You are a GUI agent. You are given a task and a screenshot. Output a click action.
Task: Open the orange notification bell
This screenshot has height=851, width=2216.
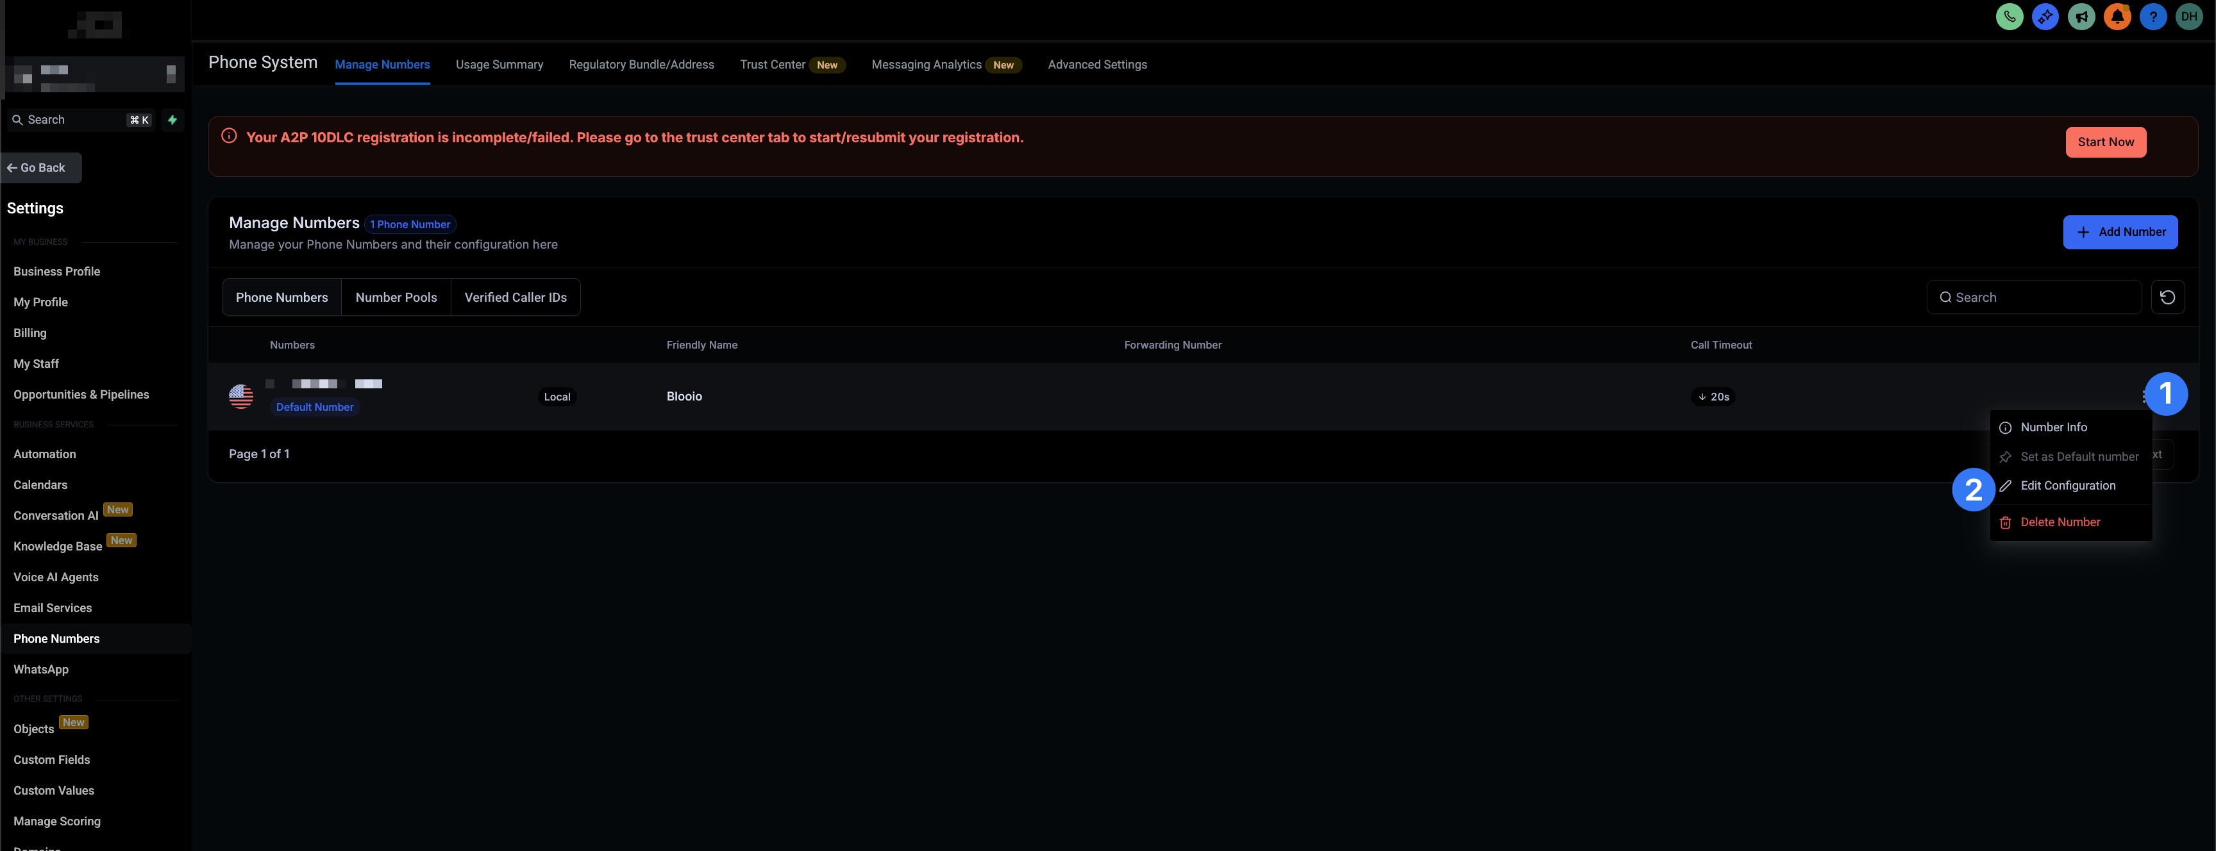(x=2117, y=16)
